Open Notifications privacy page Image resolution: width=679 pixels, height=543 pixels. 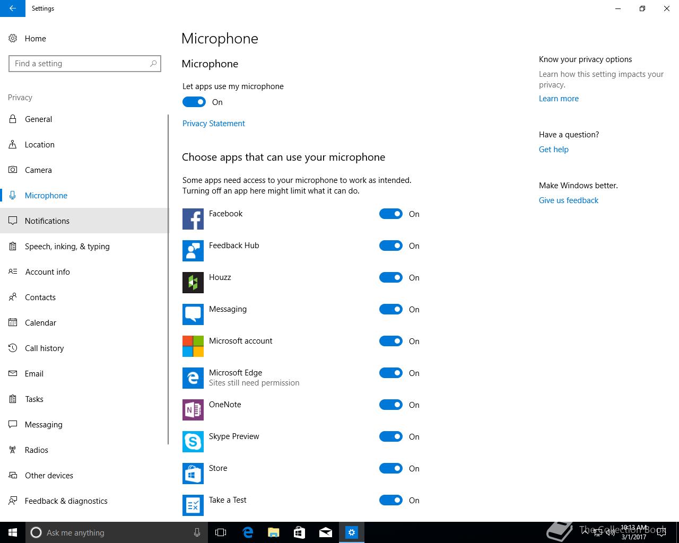pyautogui.click(x=84, y=221)
